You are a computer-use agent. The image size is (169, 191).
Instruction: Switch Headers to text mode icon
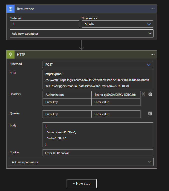[150, 94]
